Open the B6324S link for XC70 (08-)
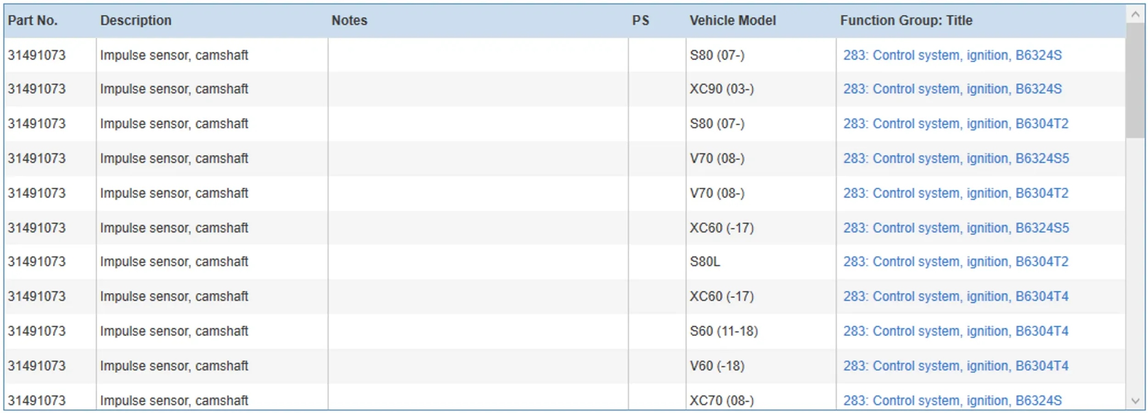This screenshot has height=413, width=1148. [x=952, y=401]
